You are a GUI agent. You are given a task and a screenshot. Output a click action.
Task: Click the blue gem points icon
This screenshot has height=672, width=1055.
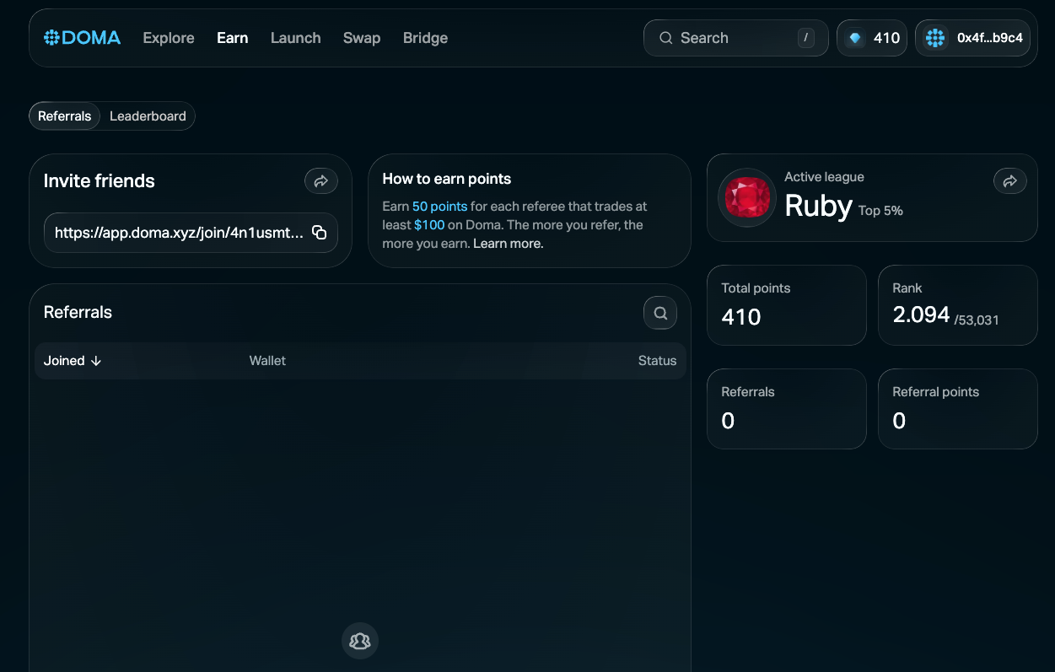pyautogui.click(x=855, y=38)
